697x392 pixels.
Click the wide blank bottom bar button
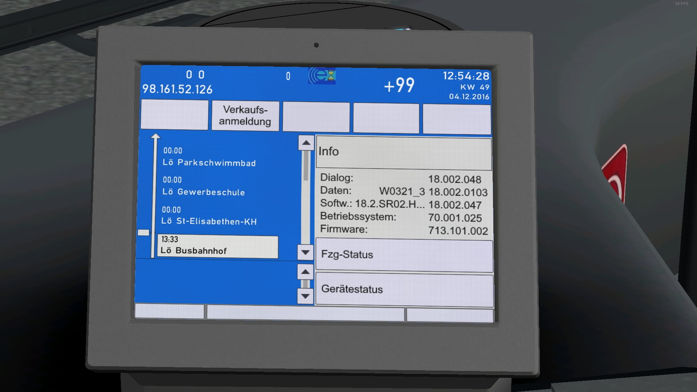point(305,313)
